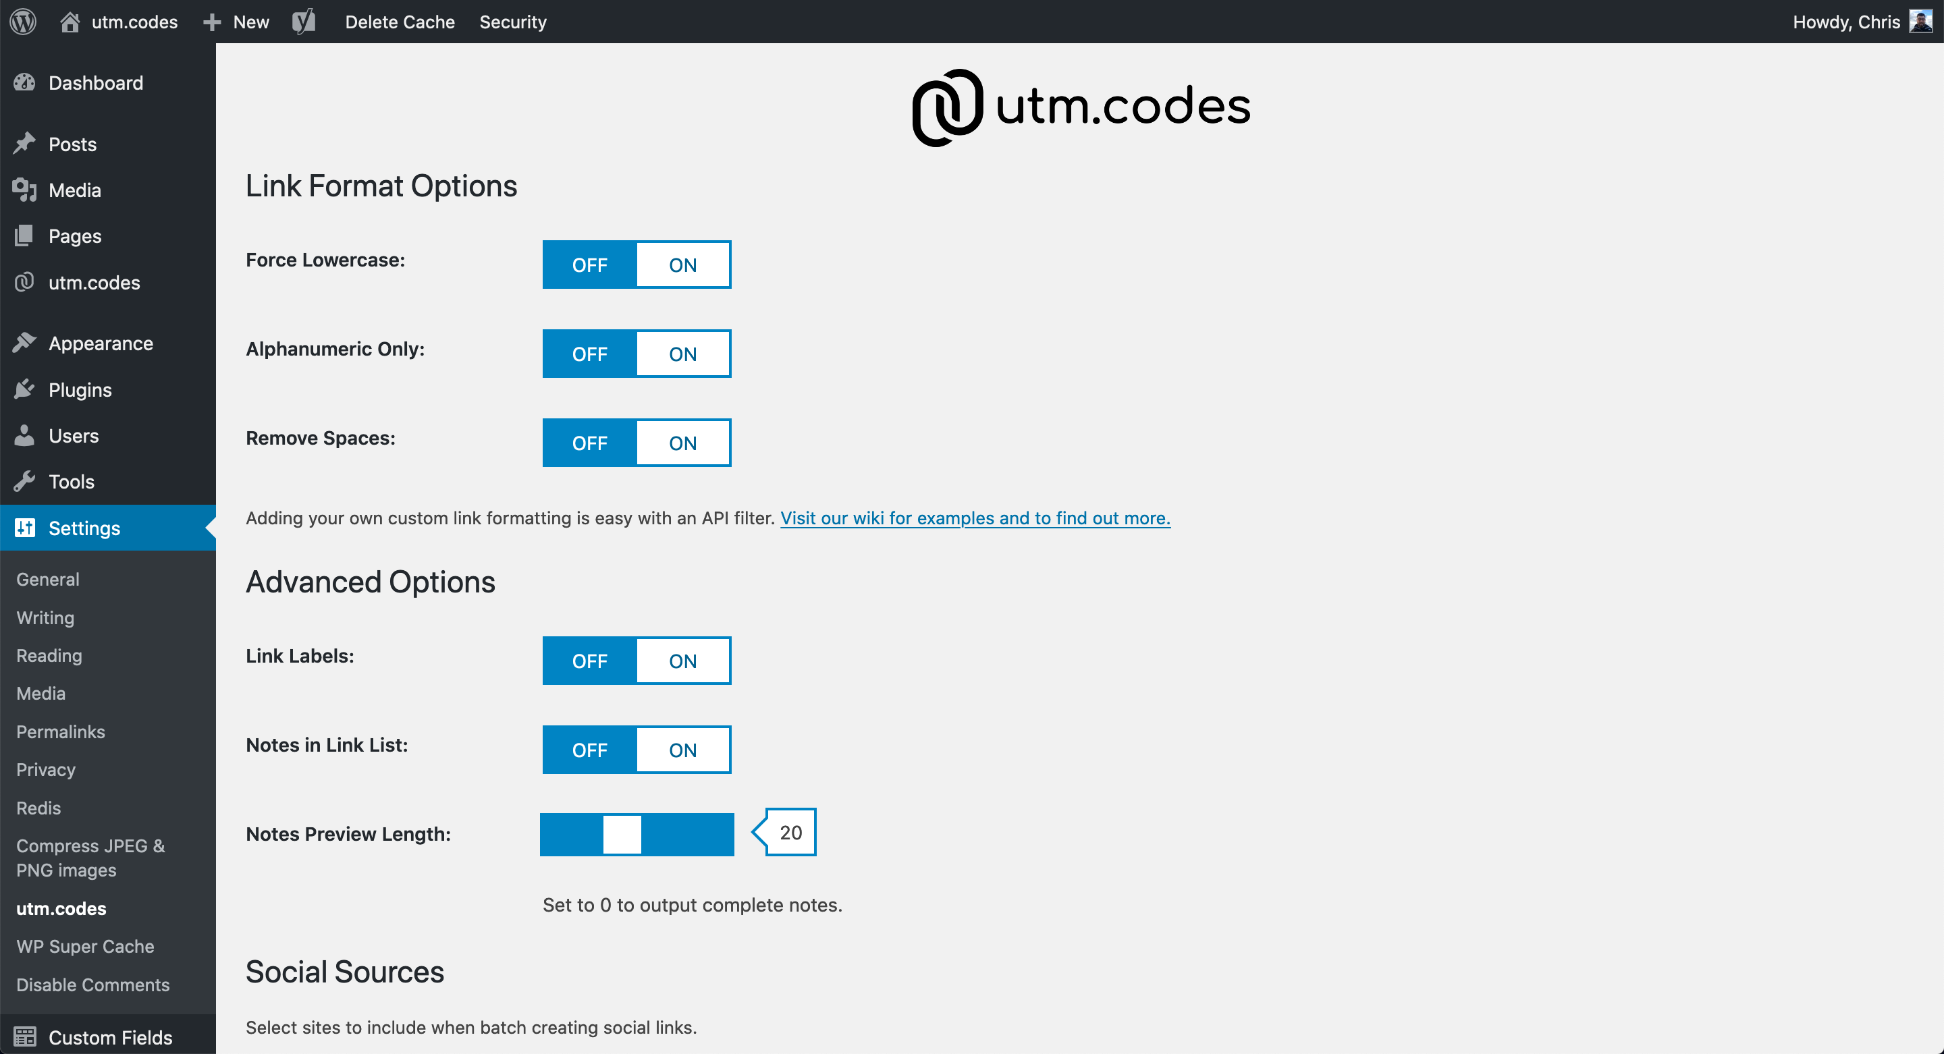Open Media settings submenu
Image resolution: width=1944 pixels, height=1054 pixels.
[40, 694]
